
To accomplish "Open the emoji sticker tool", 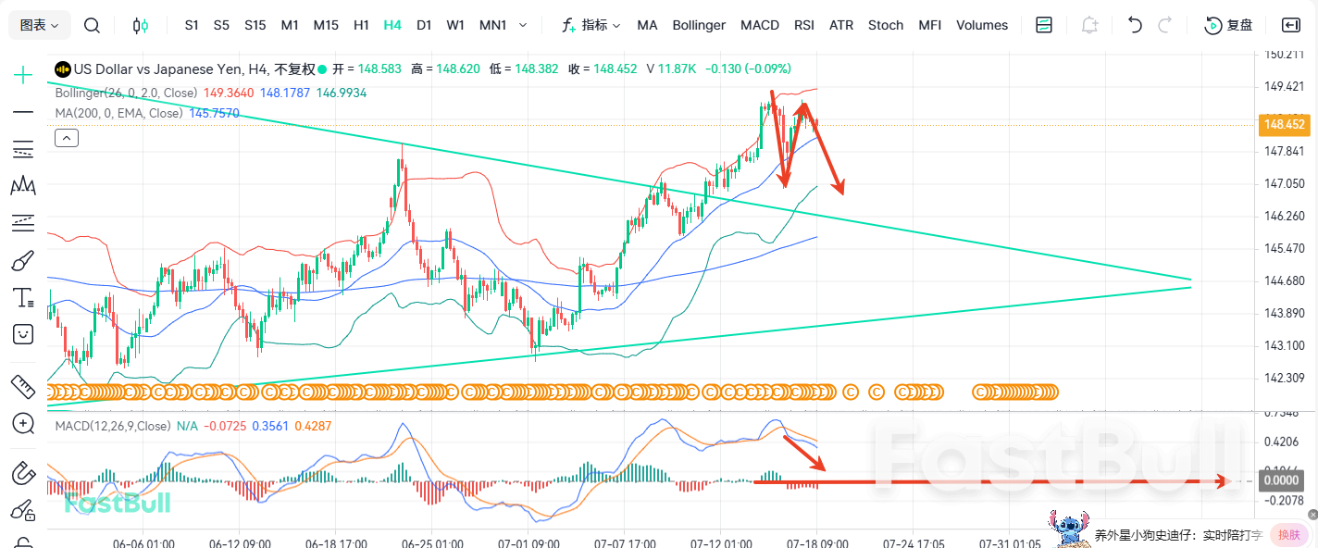I will click(22, 334).
